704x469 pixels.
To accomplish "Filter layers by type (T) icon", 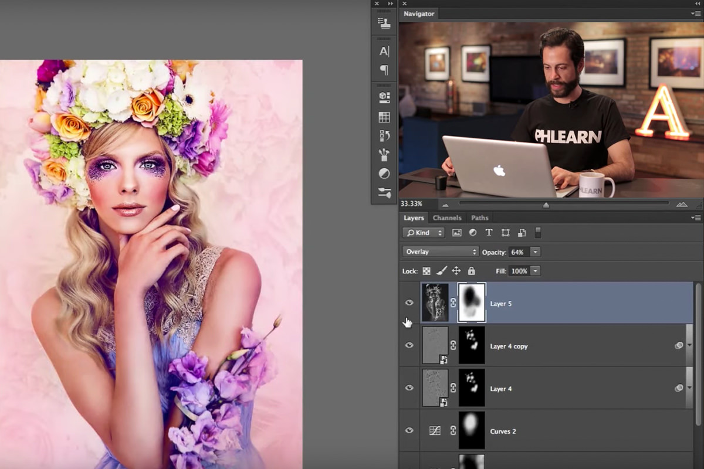I will (x=489, y=233).
